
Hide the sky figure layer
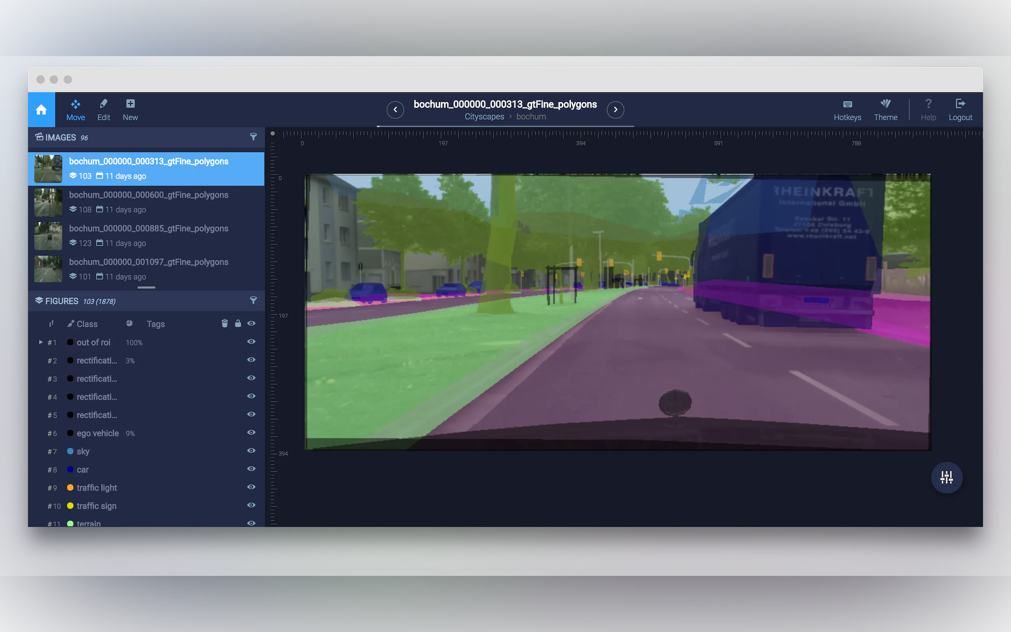[x=251, y=451]
